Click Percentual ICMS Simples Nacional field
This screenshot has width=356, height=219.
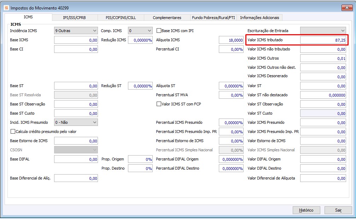231,150
